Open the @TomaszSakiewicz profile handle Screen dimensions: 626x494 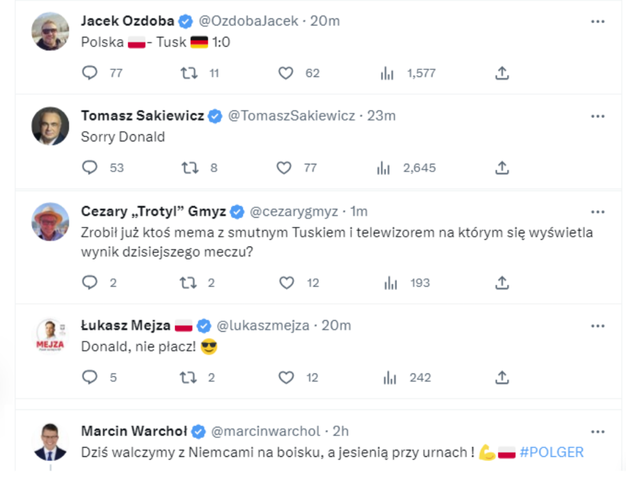click(x=291, y=116)
